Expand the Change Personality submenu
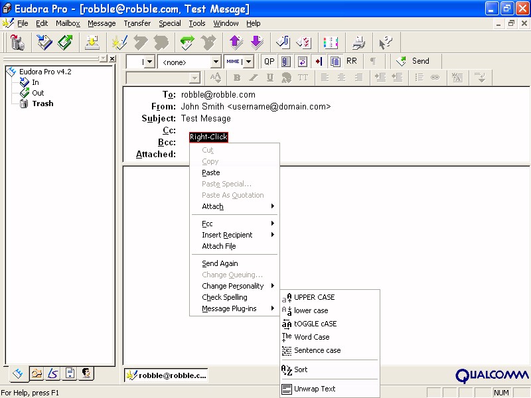Image resolution: width=531 pixels, height=398 pixels. tap(235, 286)
